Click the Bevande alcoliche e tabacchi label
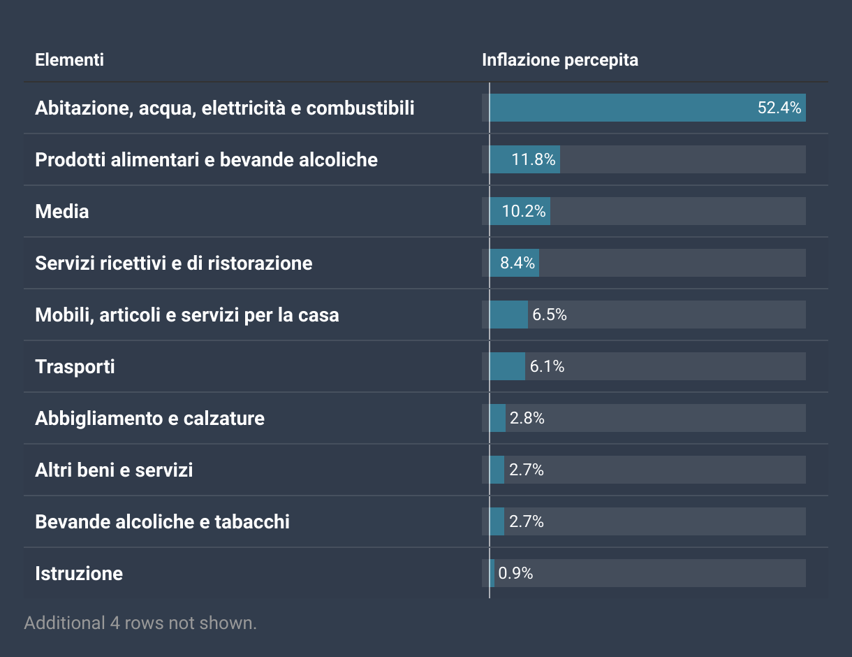Viewport: 852px width, 657px height. click(162, 522)
